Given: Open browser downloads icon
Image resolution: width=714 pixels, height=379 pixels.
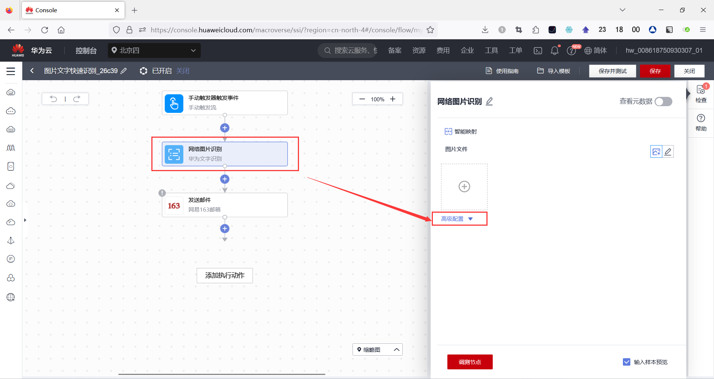Looking at the screenshot, I should click(x=485, y=30).
